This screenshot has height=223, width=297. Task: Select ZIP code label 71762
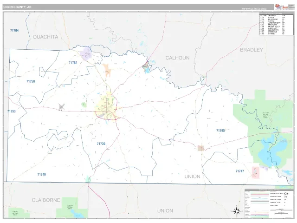point(73,63)
